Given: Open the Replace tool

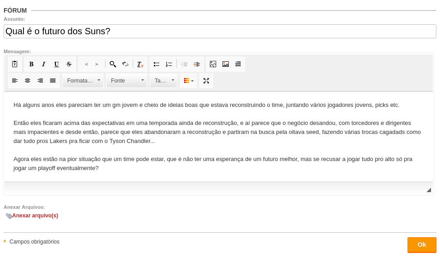Looking at the screenshot, I should click(x=125, y=64).
